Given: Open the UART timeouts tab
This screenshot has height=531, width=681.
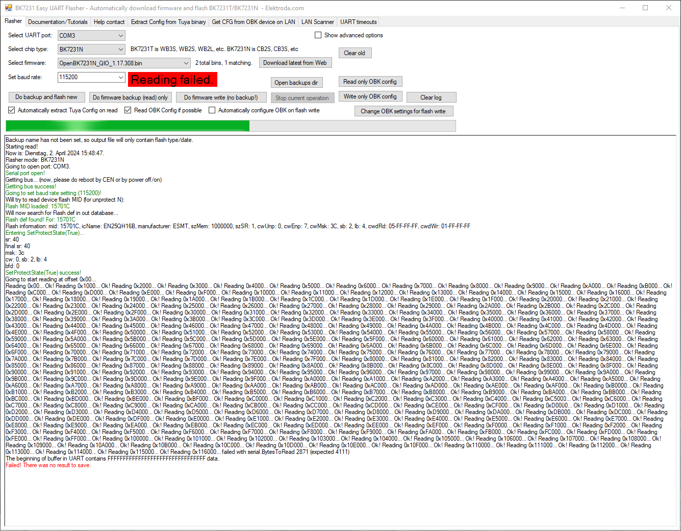Looking at the screenshot, I should [358, 22].
